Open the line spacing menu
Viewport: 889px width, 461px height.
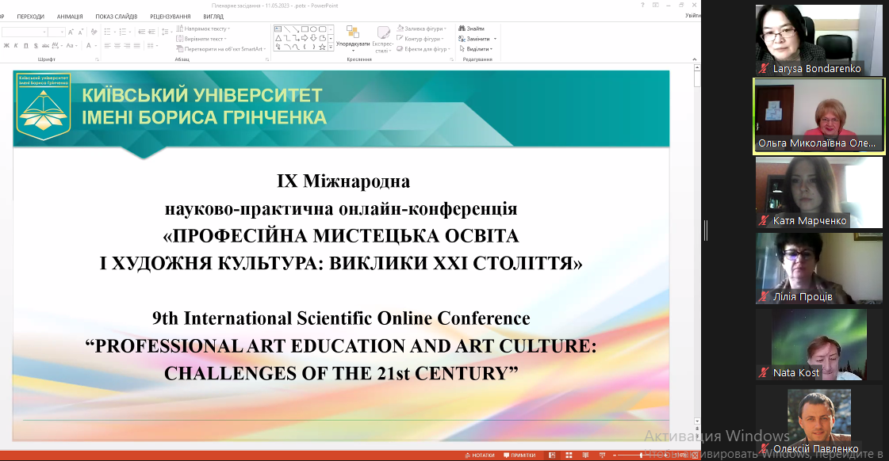(166, 32)
